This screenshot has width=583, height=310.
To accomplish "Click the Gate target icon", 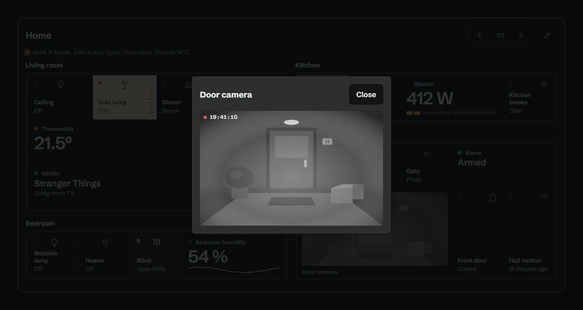I will pos(426,154).
